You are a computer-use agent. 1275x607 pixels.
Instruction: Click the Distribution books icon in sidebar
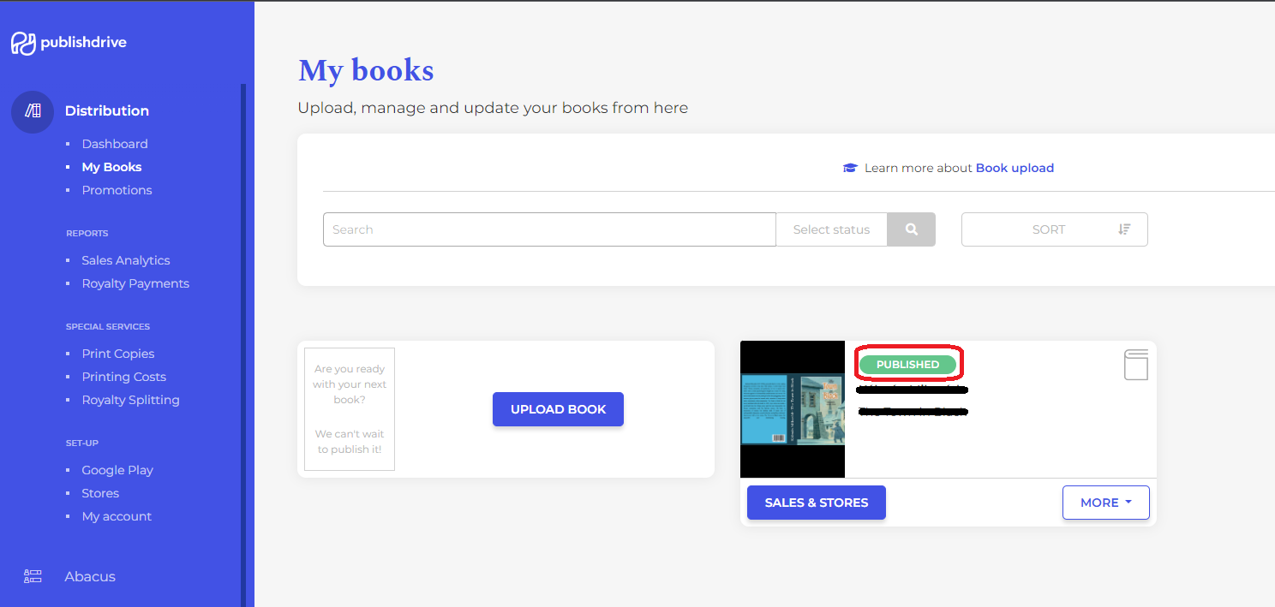[x=32, y=111]
